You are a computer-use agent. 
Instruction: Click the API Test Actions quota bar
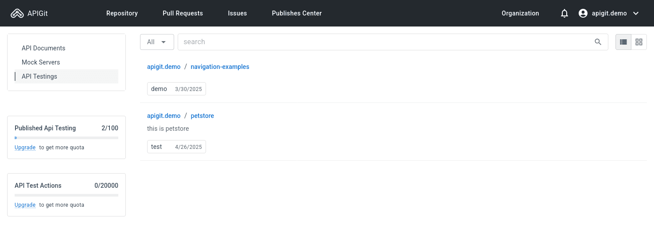[66, 195]
